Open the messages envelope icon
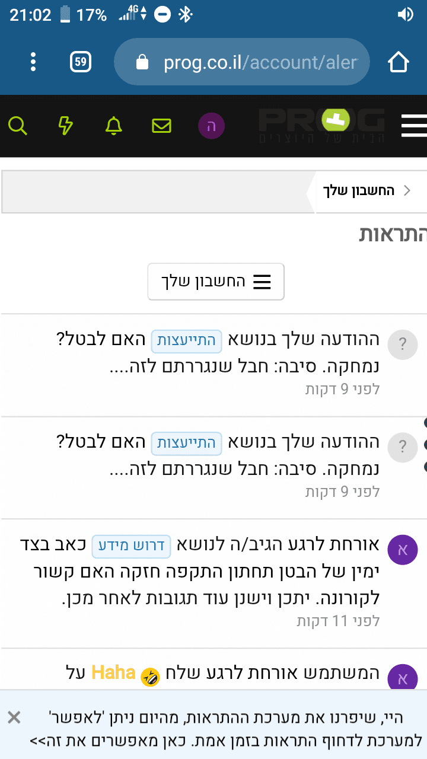The width and height of the screenshot is (427, 759). pyautogui.click(x=161, y=125)
